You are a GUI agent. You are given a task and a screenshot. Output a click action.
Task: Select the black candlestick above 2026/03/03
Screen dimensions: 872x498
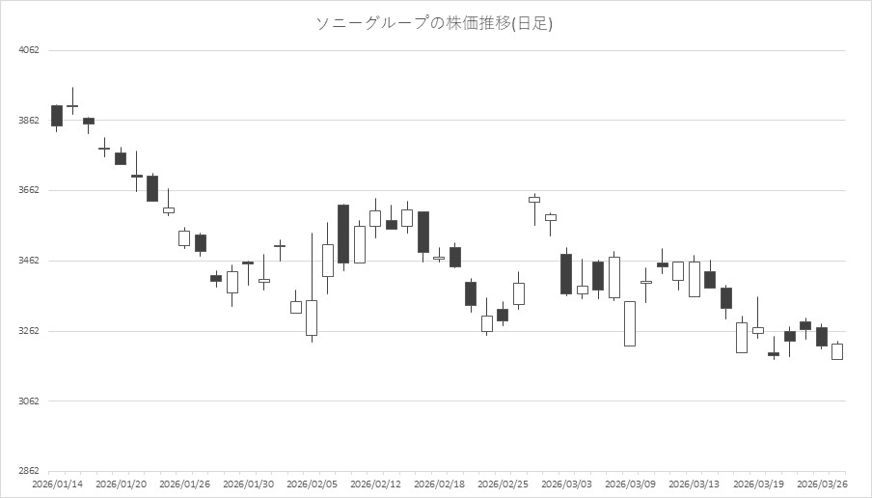(x=566, y=274)
